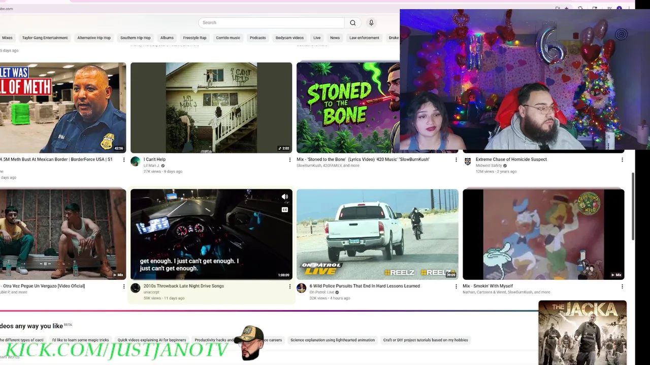Viewport: 650px width, 365px height.
Task: Toggle captions on Late Night Drive preview
Action: tap(285, 209)
